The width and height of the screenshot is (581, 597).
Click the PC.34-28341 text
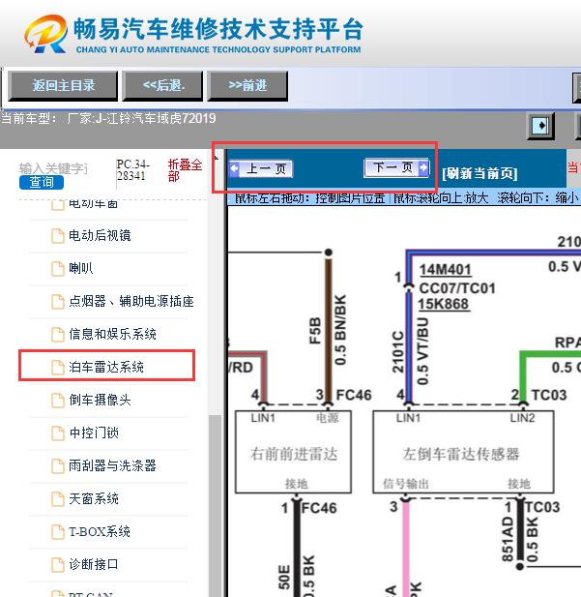click(133, 169)
